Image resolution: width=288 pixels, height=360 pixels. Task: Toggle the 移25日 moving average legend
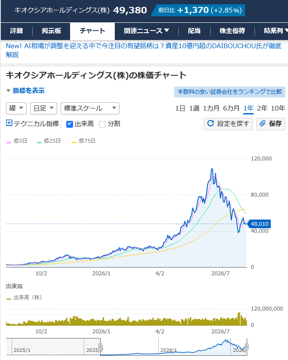[49, 141]
